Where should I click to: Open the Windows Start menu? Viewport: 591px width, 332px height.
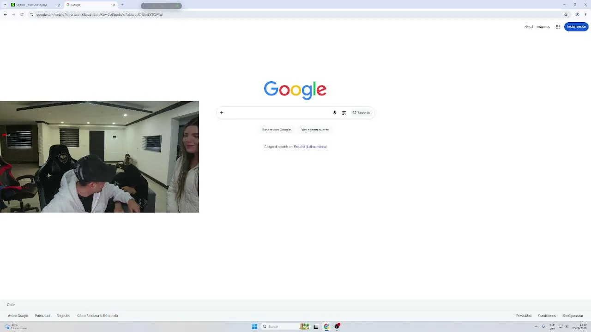tap(254, 326)
